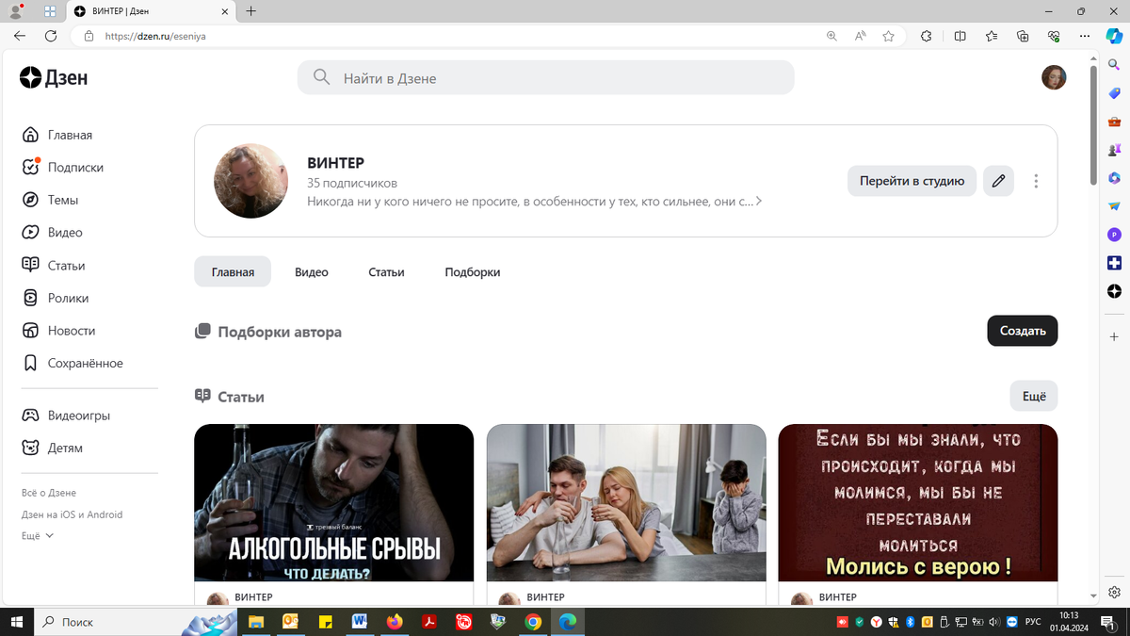Add page to favorites star icon
This screenshot has width=1130, height=636.
coord(889,36)
